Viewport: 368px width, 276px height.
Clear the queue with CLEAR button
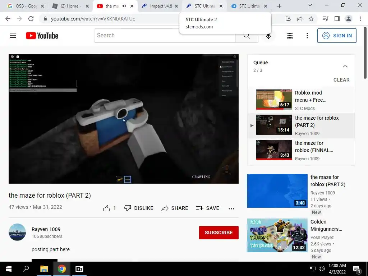pyautogui.click(x=341, y=80)
